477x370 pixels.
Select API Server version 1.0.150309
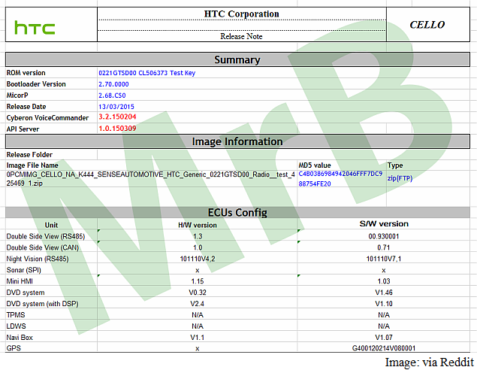point(117,129)
